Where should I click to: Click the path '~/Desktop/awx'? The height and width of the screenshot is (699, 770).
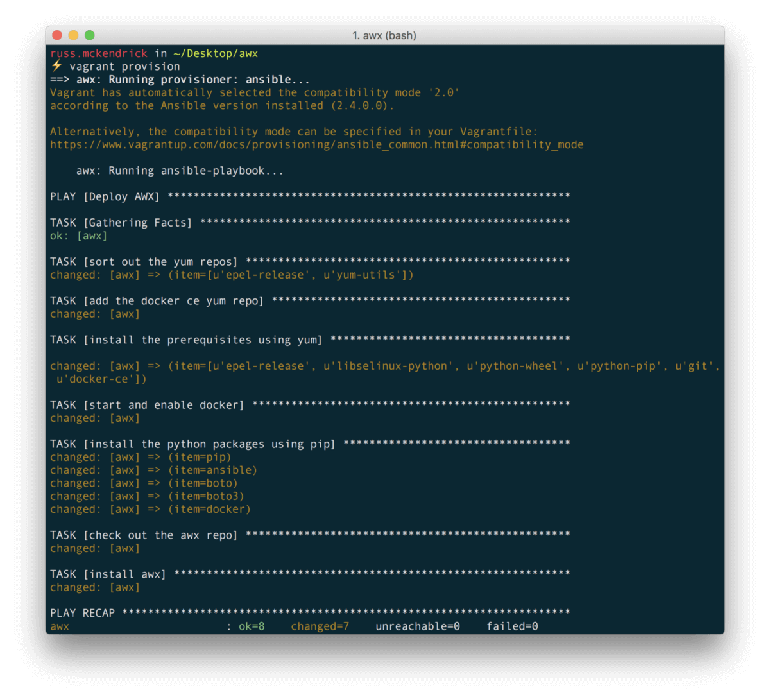coord(216,53)
